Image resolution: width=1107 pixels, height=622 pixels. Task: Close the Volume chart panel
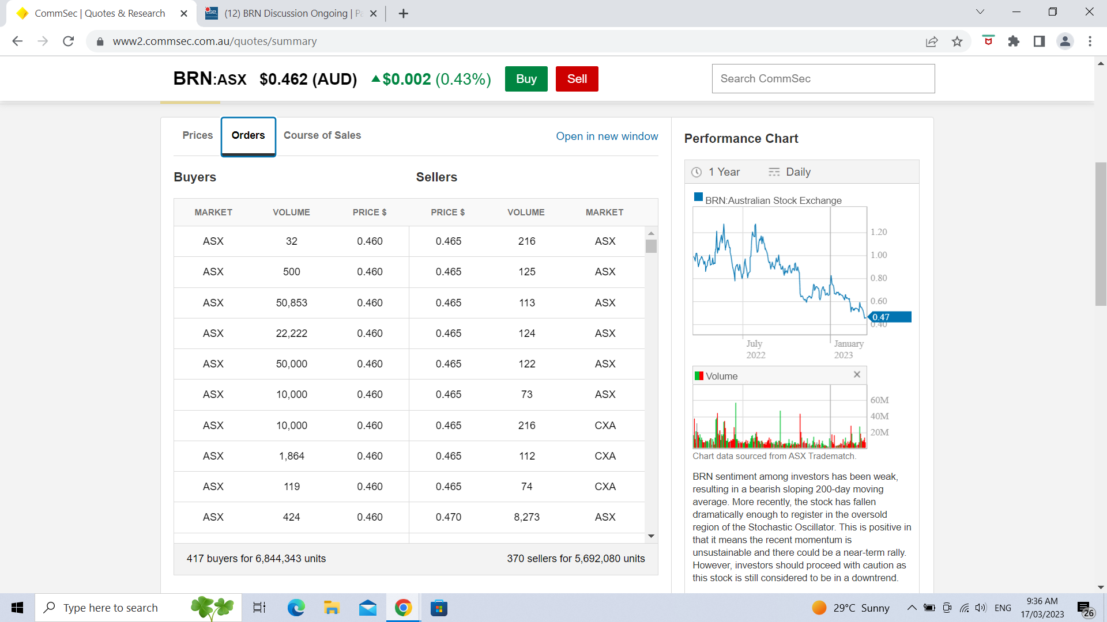(x=857, y=374)
